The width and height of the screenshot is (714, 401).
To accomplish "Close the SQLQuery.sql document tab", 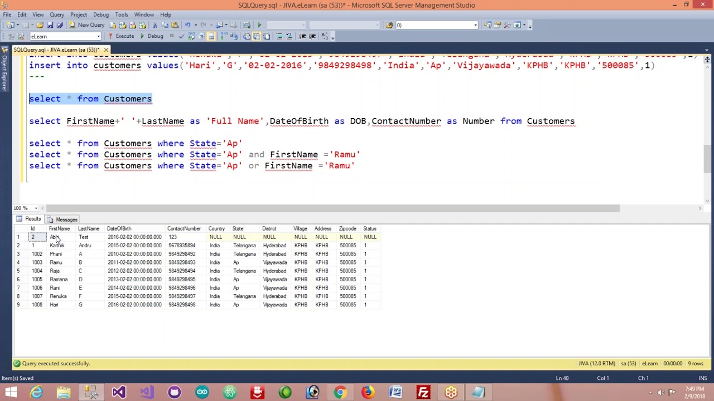I will [x=106, y=50].
